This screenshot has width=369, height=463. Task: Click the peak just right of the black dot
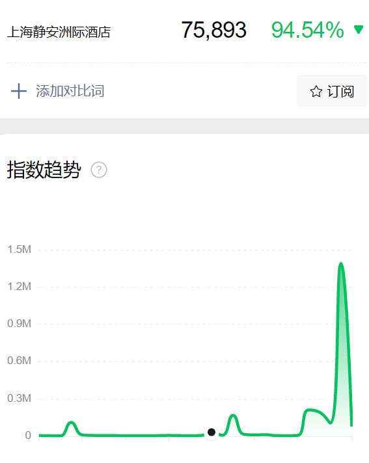233,416
